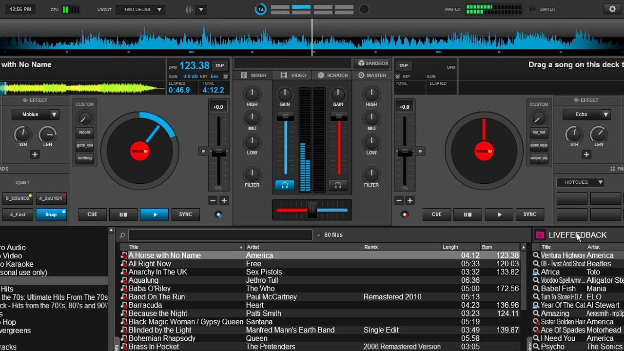Switch to the SCRATCH tab

tap(333, 76)
